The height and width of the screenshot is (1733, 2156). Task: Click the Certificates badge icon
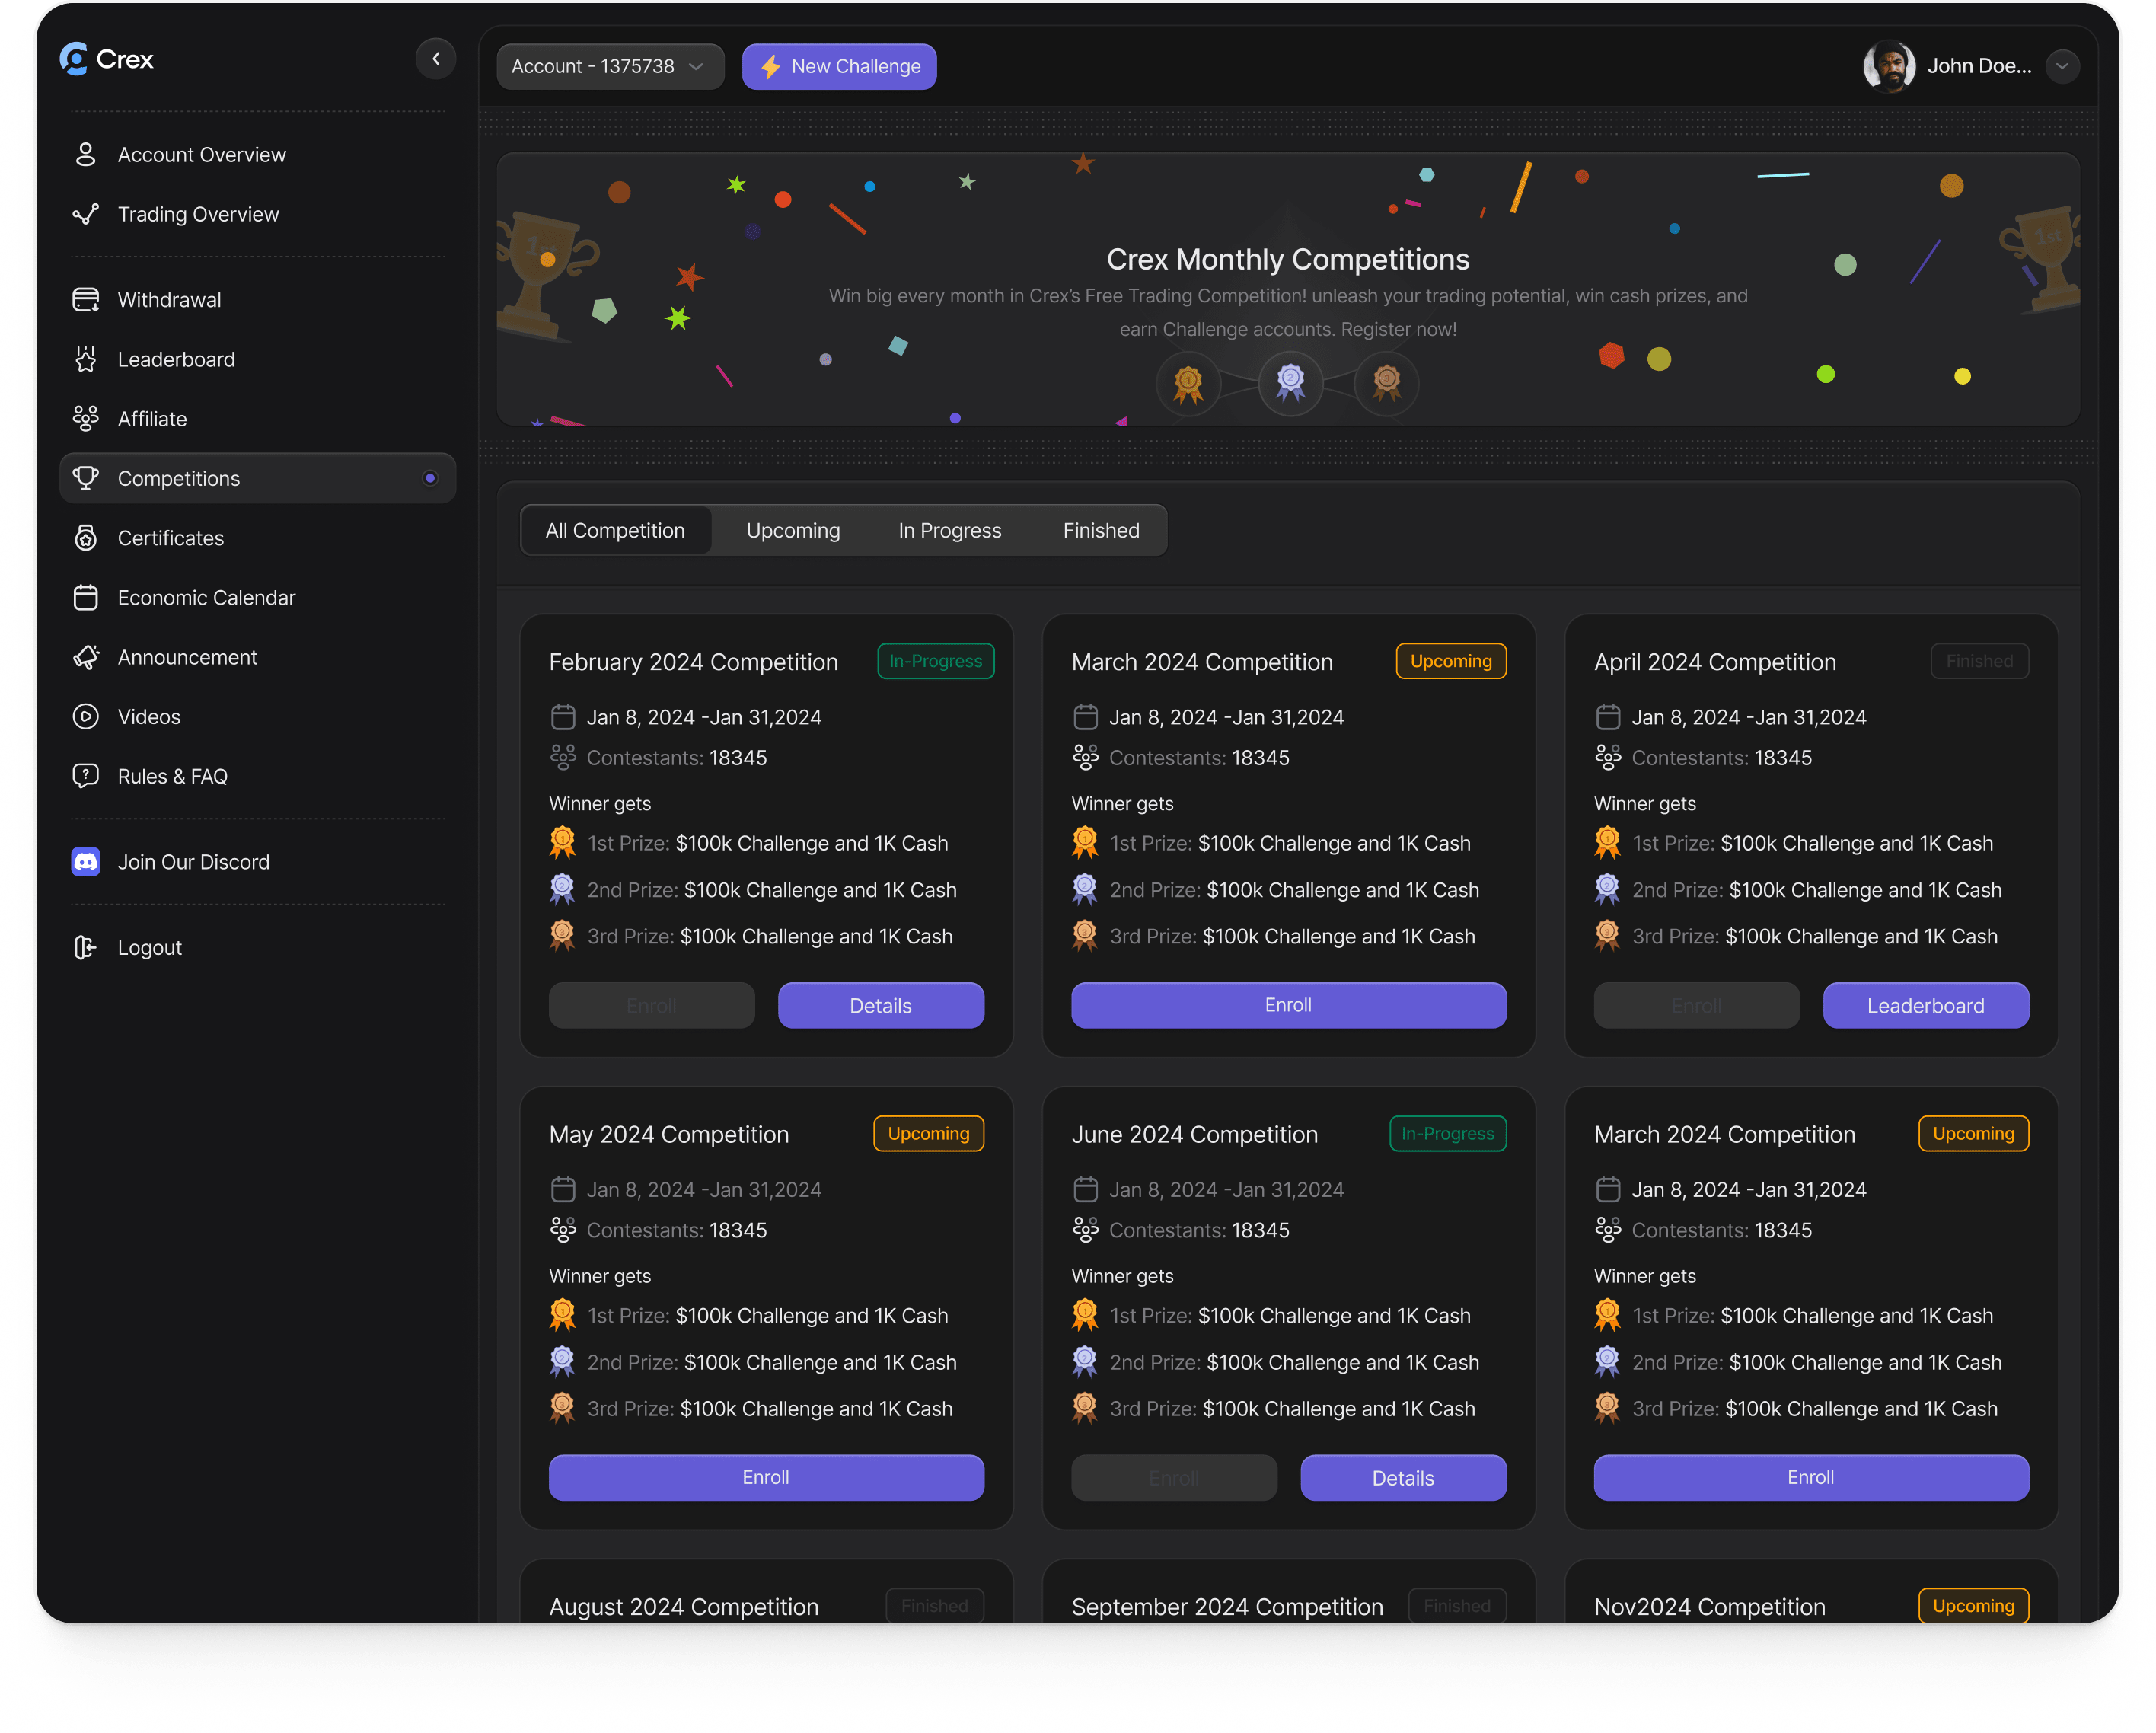click(86, 538)
